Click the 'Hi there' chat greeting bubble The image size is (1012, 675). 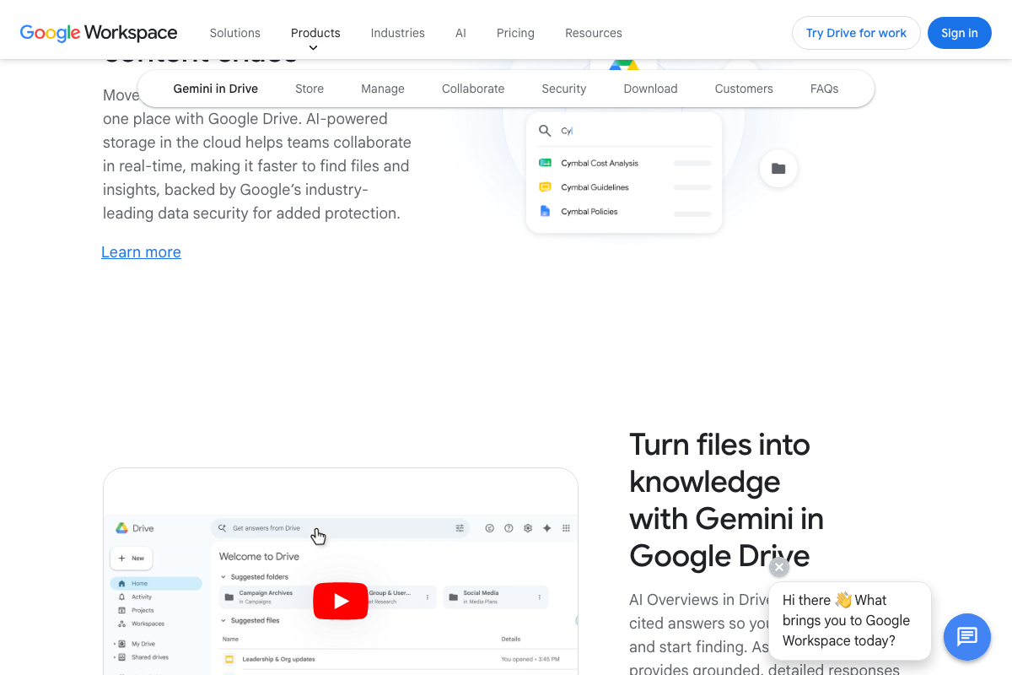click(850, 620)
